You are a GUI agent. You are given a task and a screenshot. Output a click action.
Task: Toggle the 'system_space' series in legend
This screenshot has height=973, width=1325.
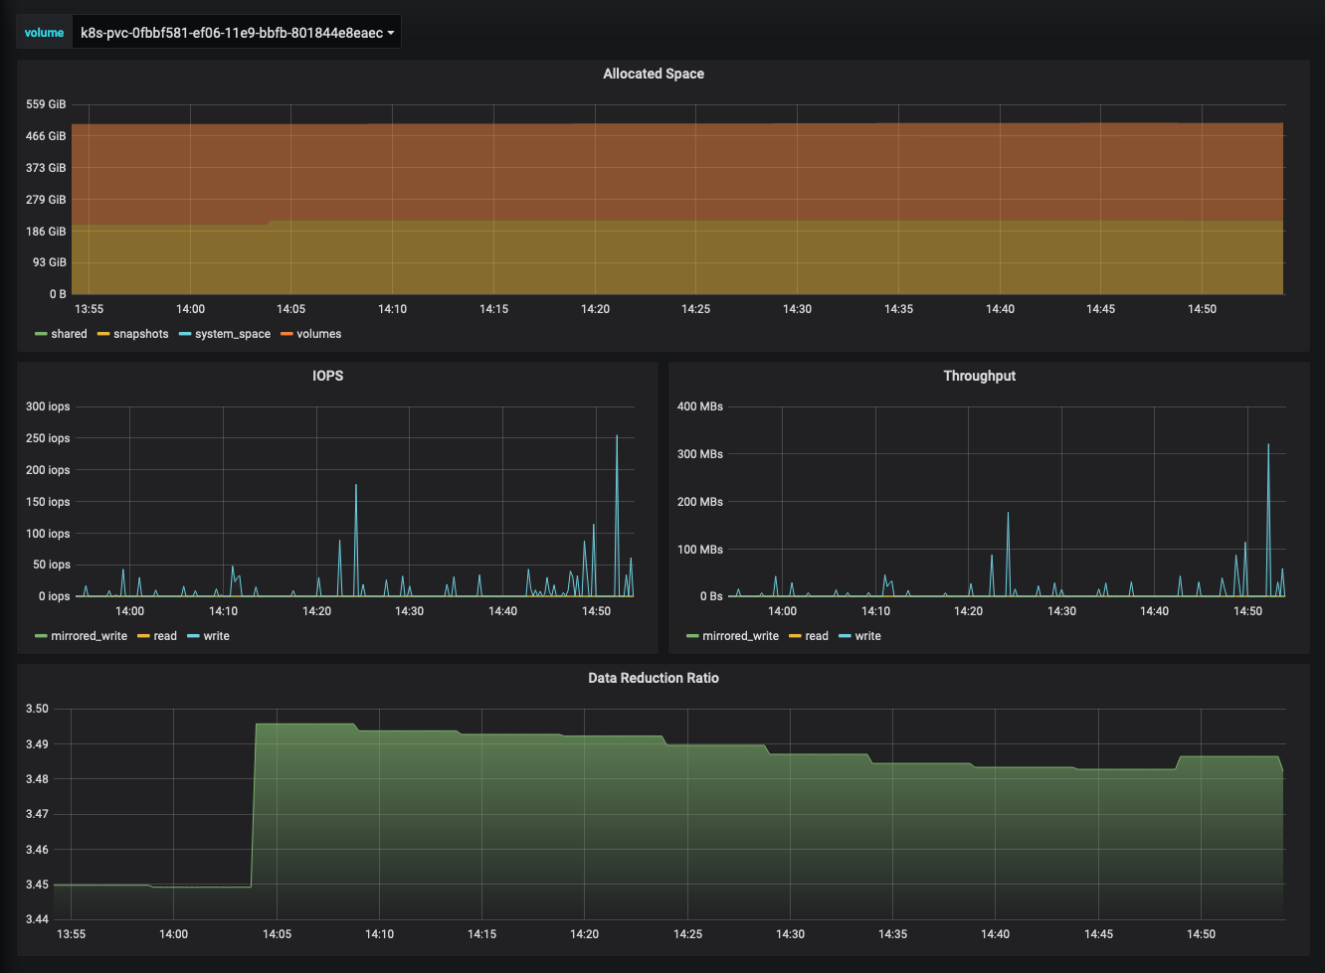233,334
